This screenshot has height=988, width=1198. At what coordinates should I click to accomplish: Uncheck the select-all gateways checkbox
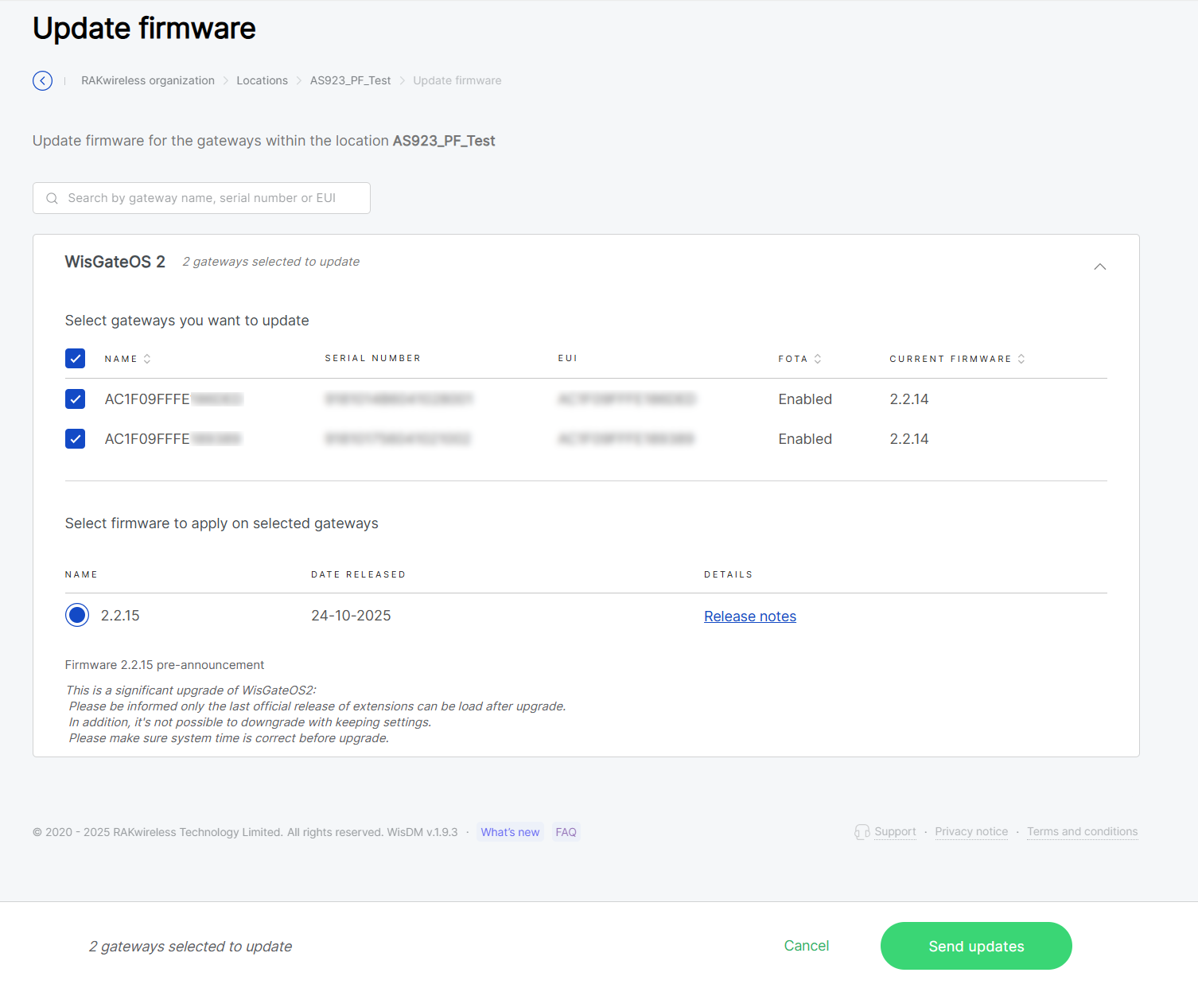point(75,358)
